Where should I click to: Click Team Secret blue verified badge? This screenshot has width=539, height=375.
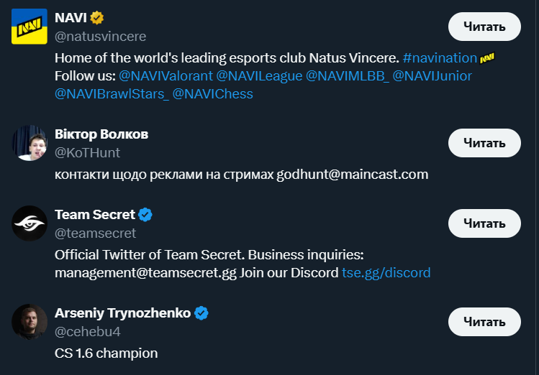pos(145,215)
